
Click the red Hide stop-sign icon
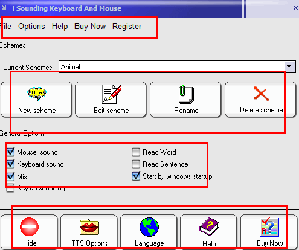pos(30,226)
